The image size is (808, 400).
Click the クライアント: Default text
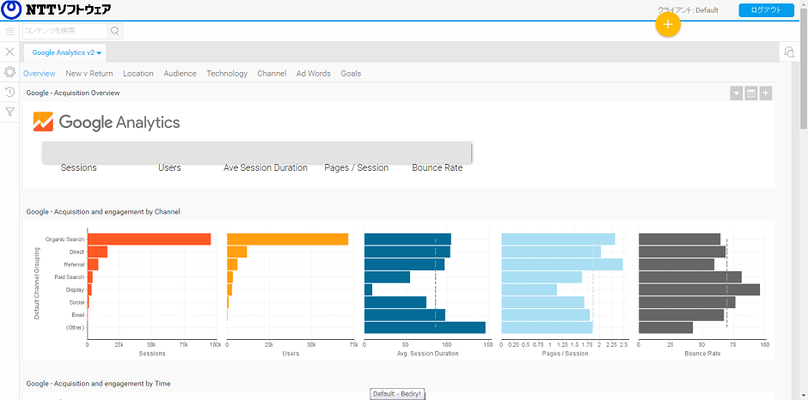pyautogui.click(x=688, y=9)
